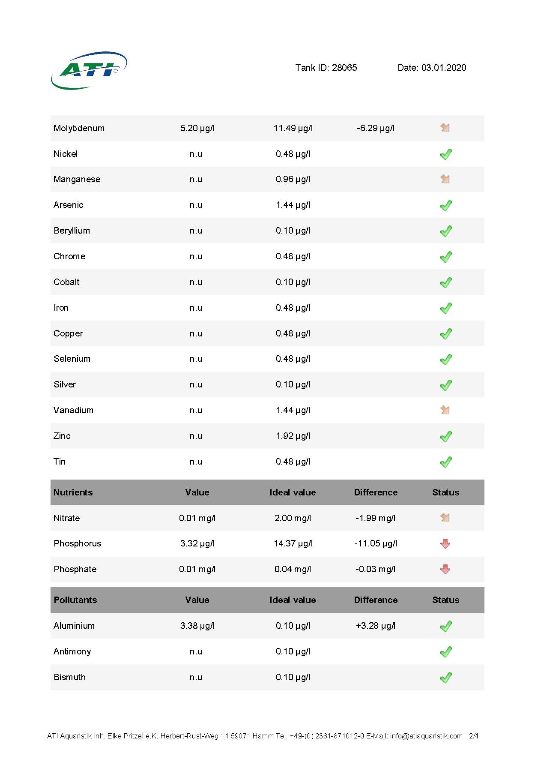
Task: Click the green checkmark for Bismuth
Action: (x=446, y=678)
